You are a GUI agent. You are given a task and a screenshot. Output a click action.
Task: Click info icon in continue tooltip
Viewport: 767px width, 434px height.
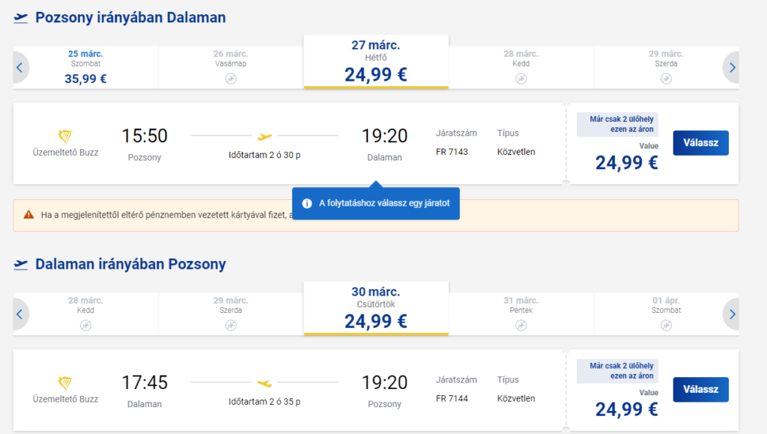(306, 204)
